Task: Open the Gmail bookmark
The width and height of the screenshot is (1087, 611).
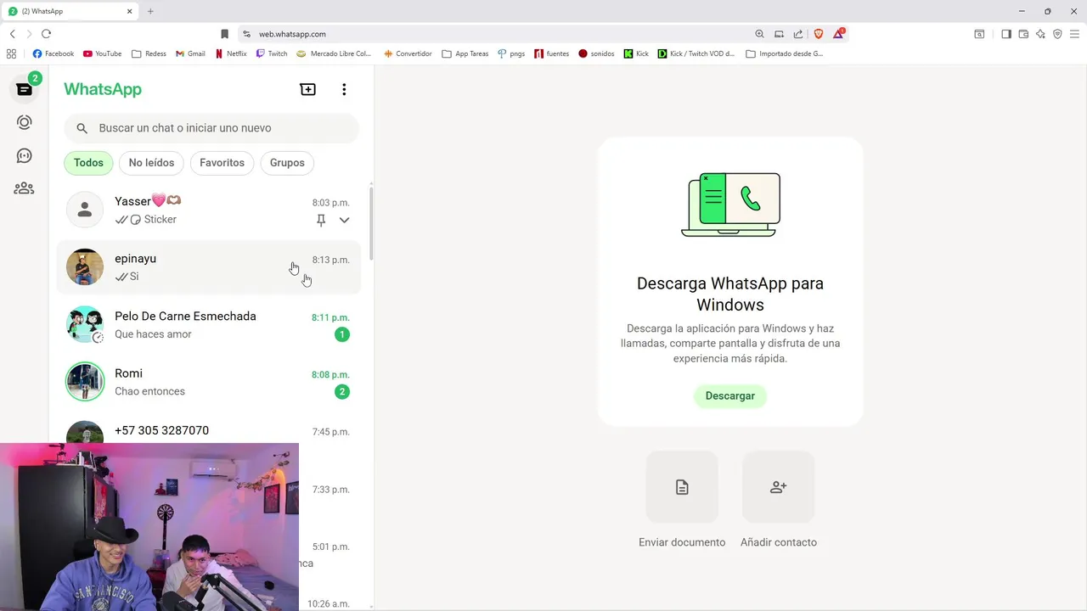Action: [x=190, y=53]
